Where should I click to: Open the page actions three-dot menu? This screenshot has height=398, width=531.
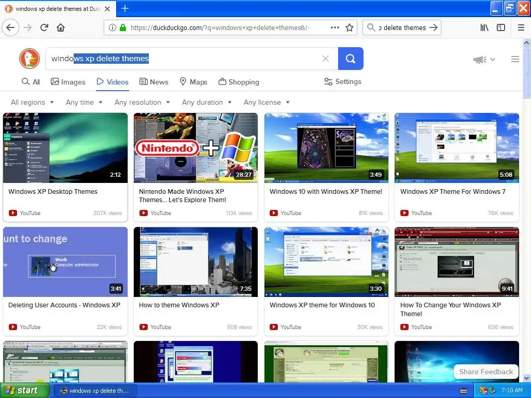pyautogui.click(x=334, y=28)
